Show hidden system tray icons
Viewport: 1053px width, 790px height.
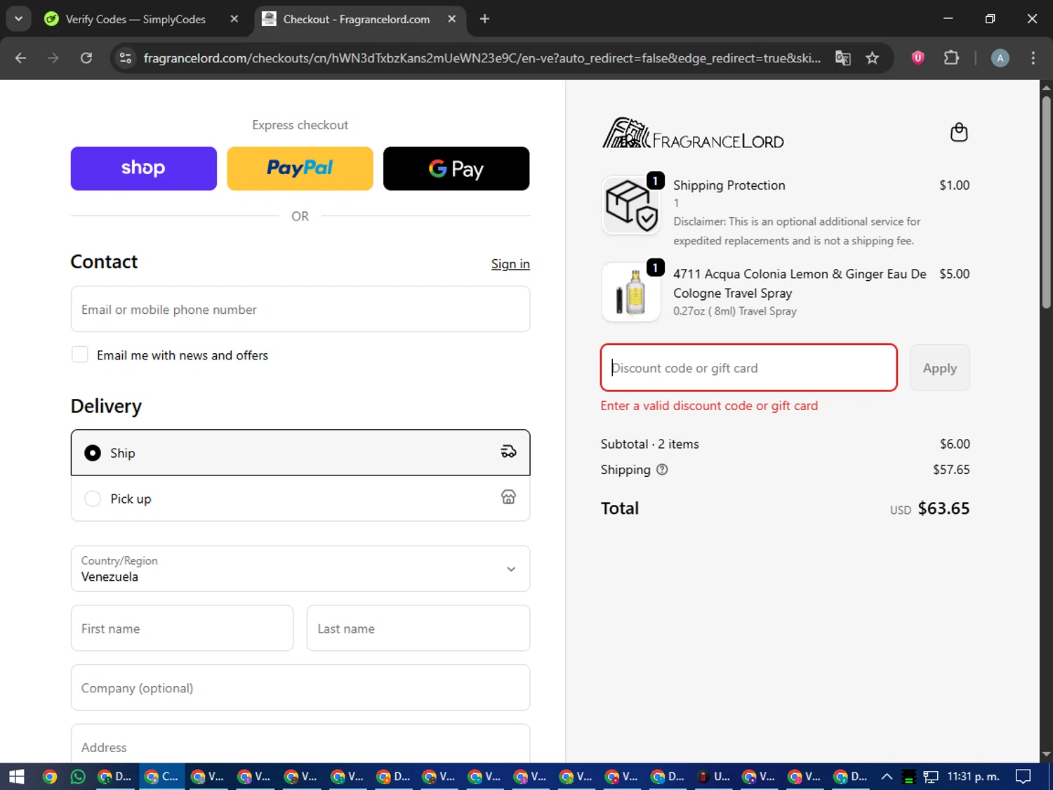point(887,777)
